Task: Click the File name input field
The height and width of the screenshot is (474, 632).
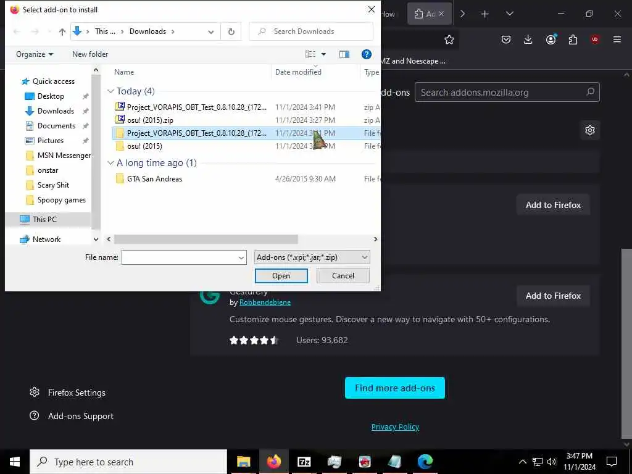Action: (180, 257)
